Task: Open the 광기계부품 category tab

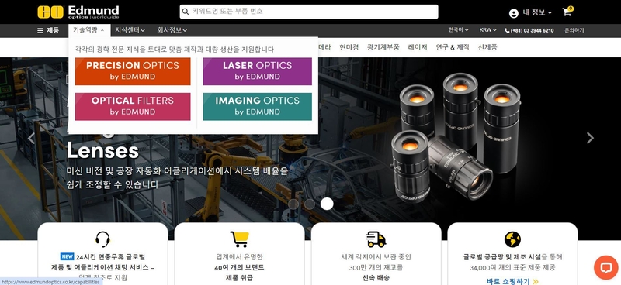Action: 383,47
